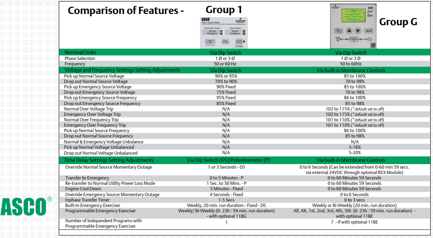Click "Weekly, 20 min. run duration - Fixed - DS"

(x=227, y=206)
